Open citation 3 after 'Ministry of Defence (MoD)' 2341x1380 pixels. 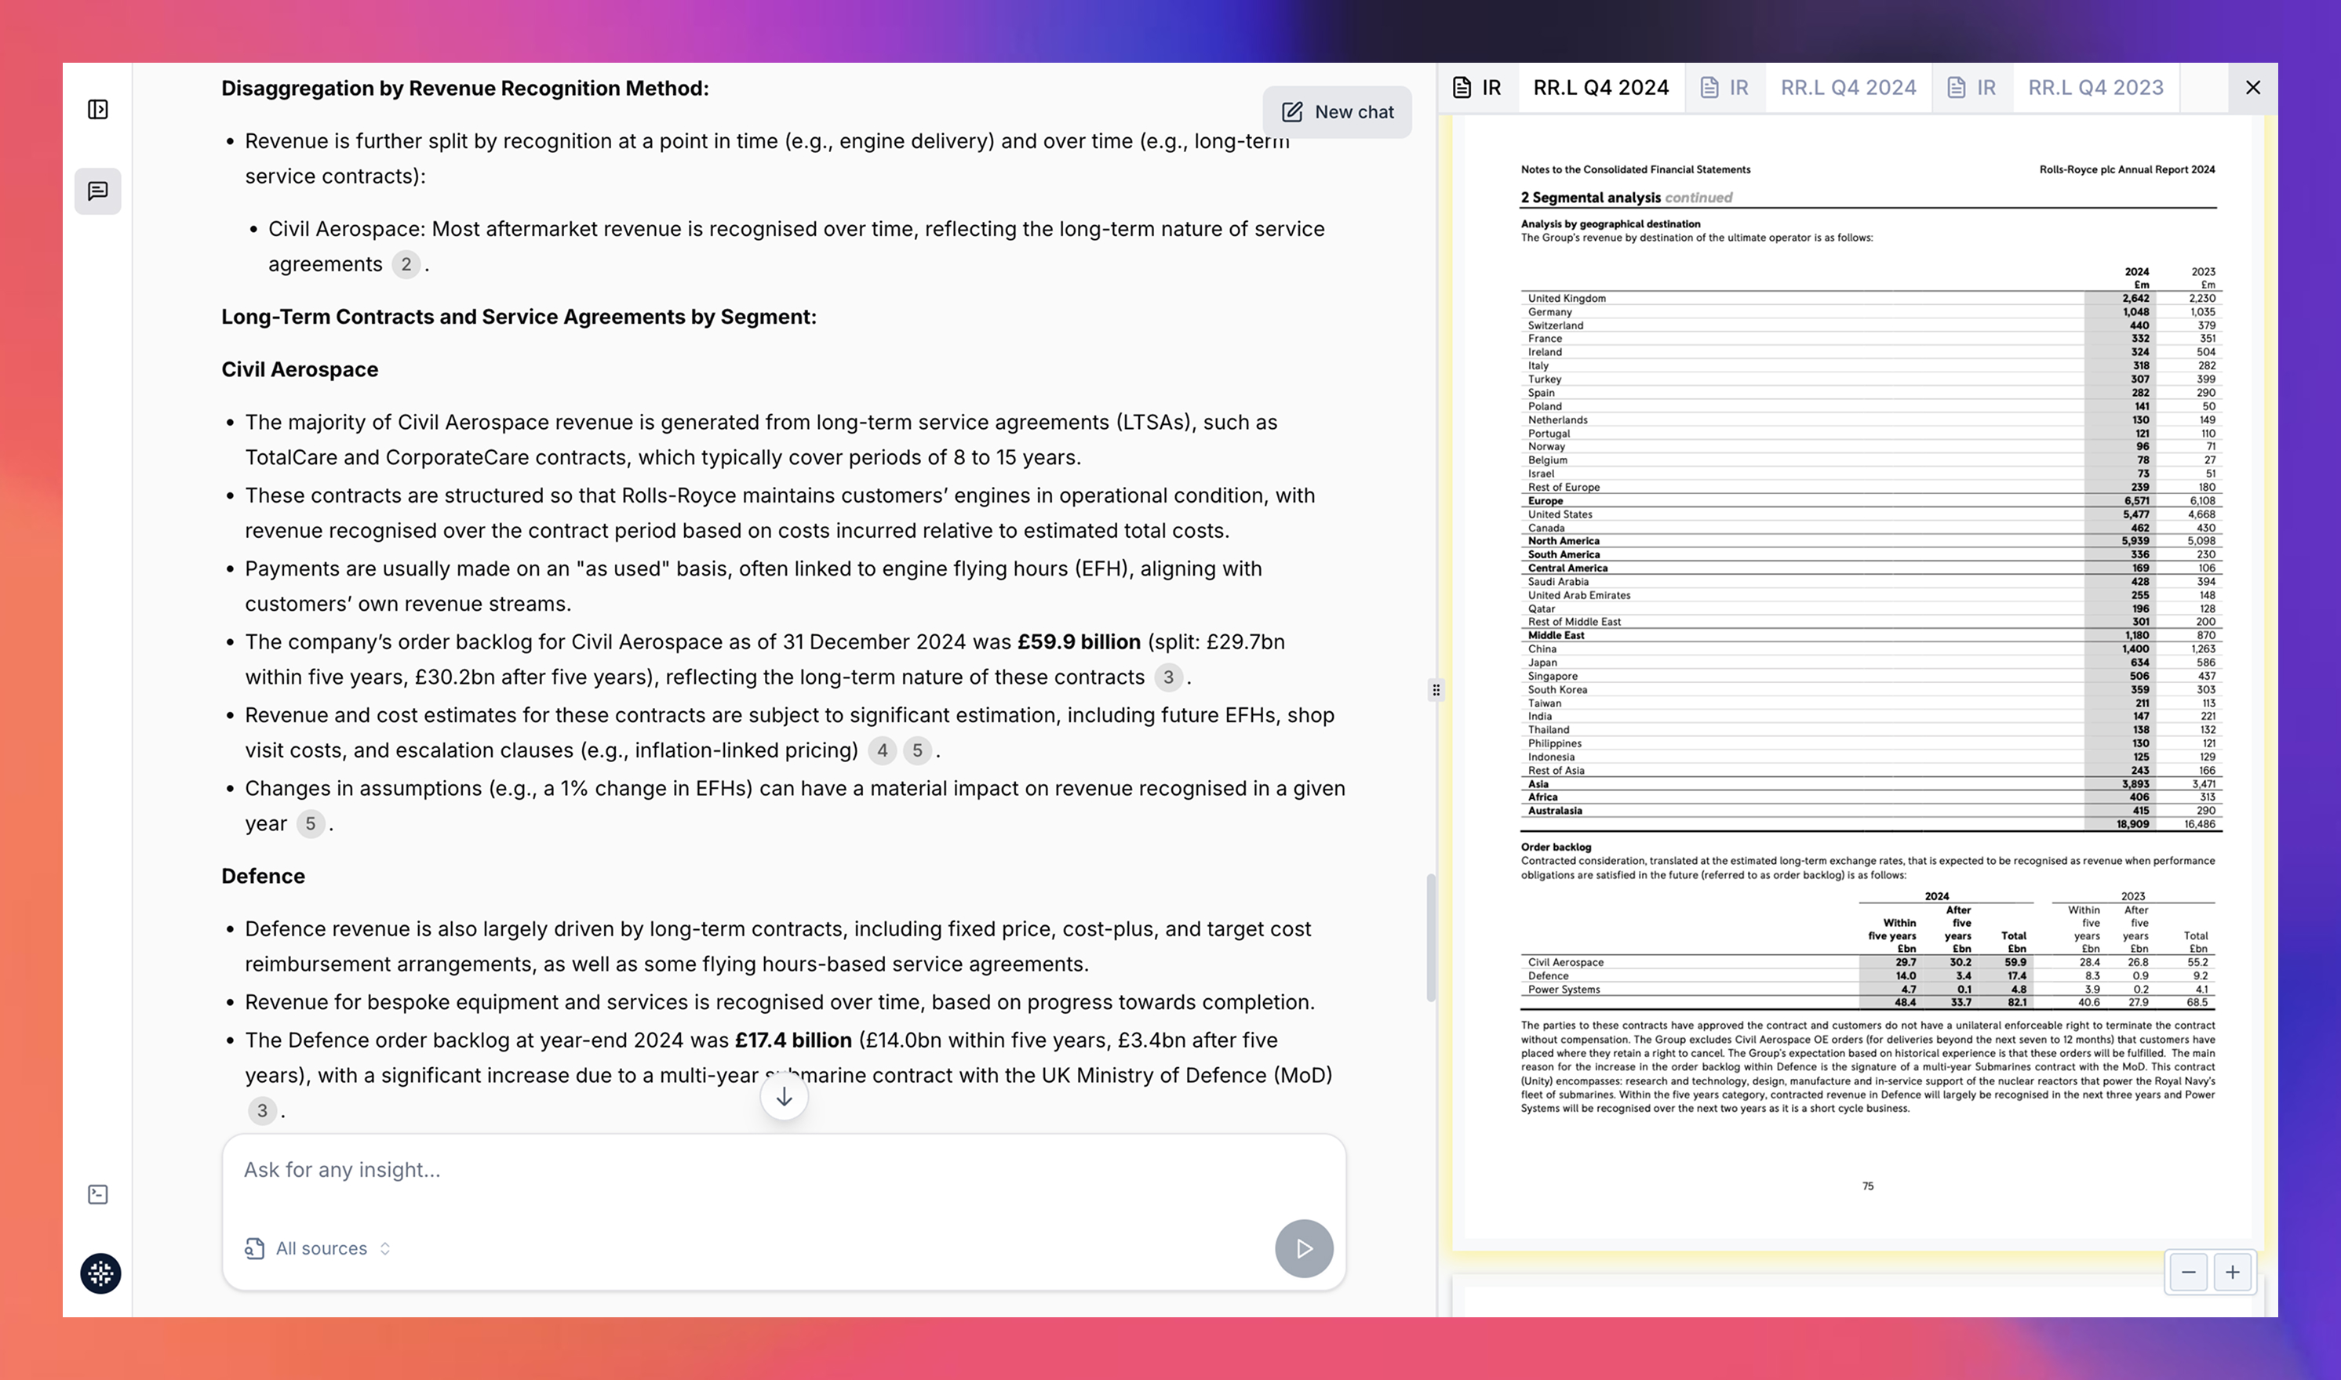point(262,1110)
